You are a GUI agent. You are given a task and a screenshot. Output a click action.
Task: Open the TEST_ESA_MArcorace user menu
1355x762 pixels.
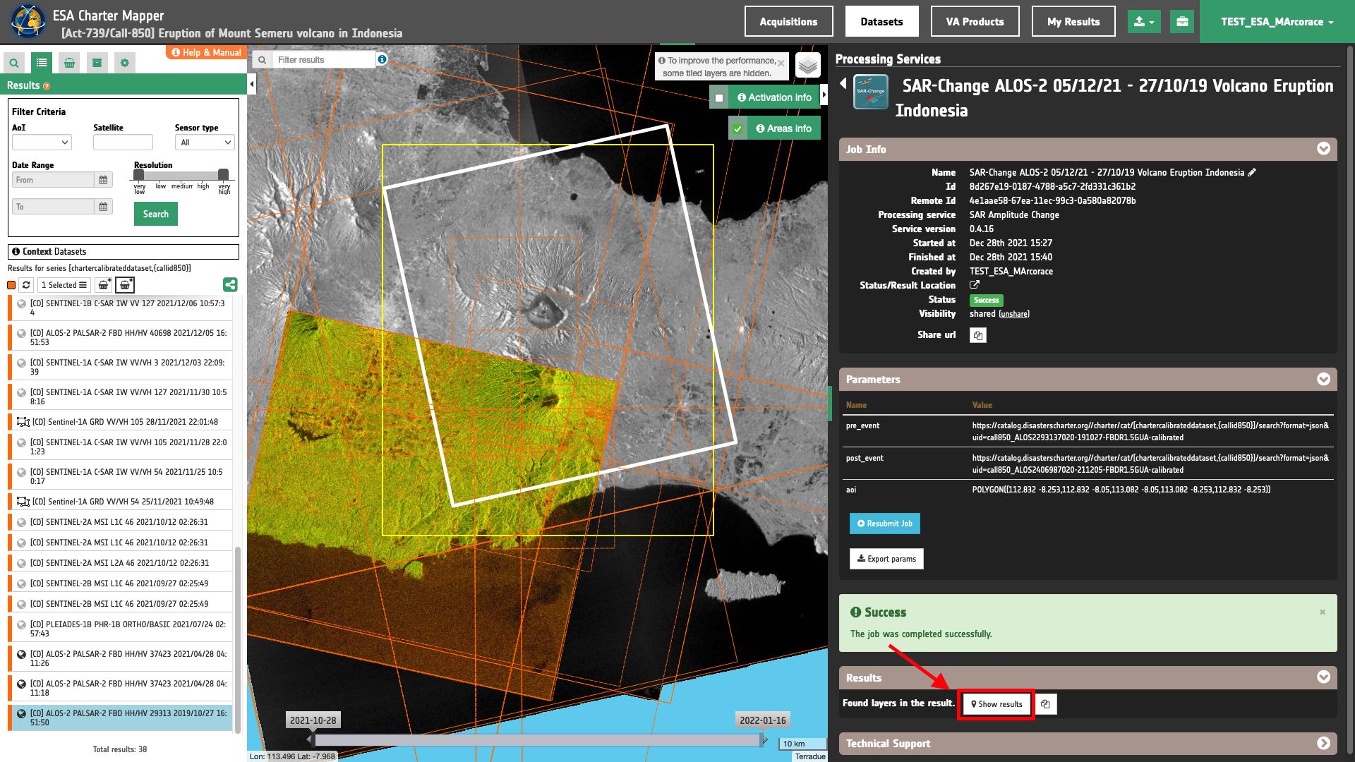pyautogui.click(x=1277, y=22)
